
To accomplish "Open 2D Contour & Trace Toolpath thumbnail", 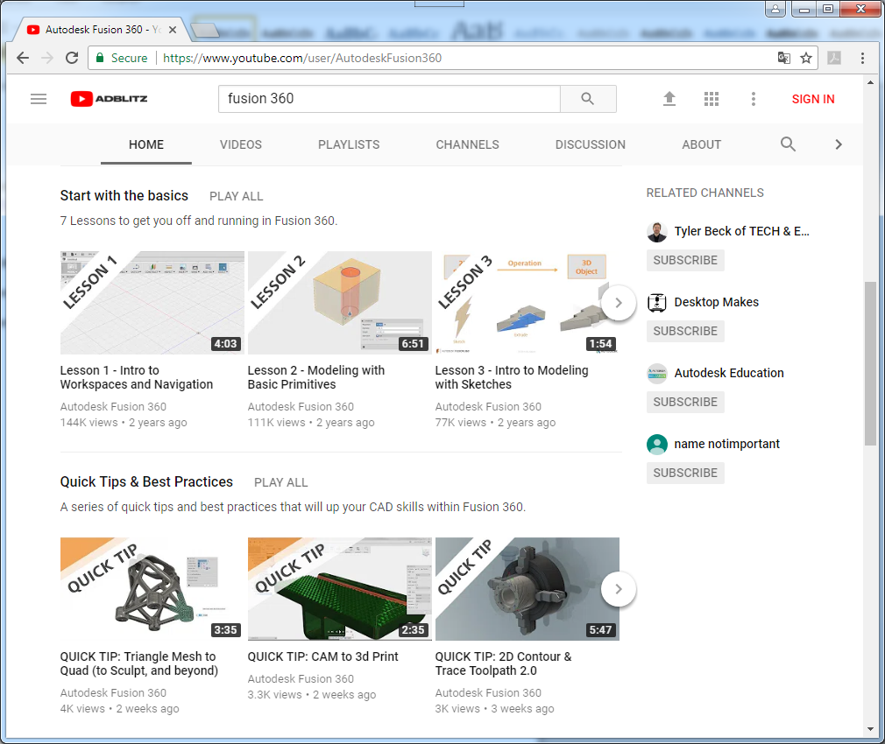I will pos(527,589).
